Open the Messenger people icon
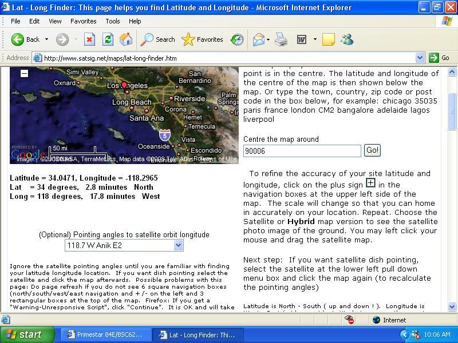Viewport: 458px width, 343px height. pyautogui.click(x=347, y=39)
